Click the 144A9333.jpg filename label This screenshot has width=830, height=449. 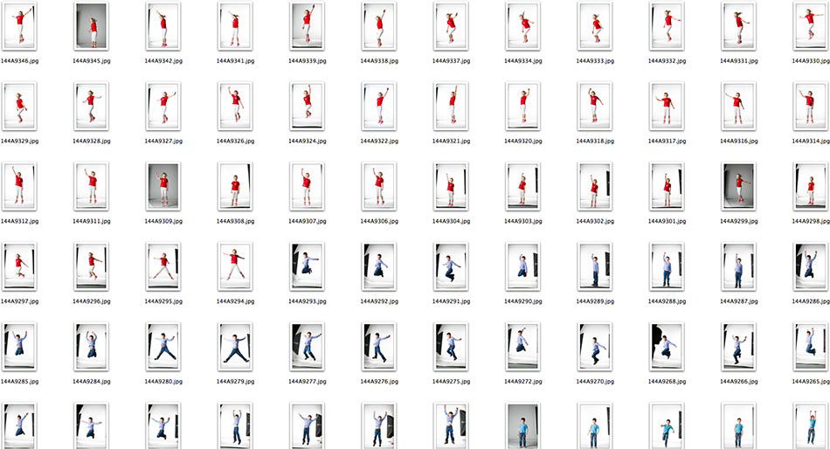coord(594,61)
